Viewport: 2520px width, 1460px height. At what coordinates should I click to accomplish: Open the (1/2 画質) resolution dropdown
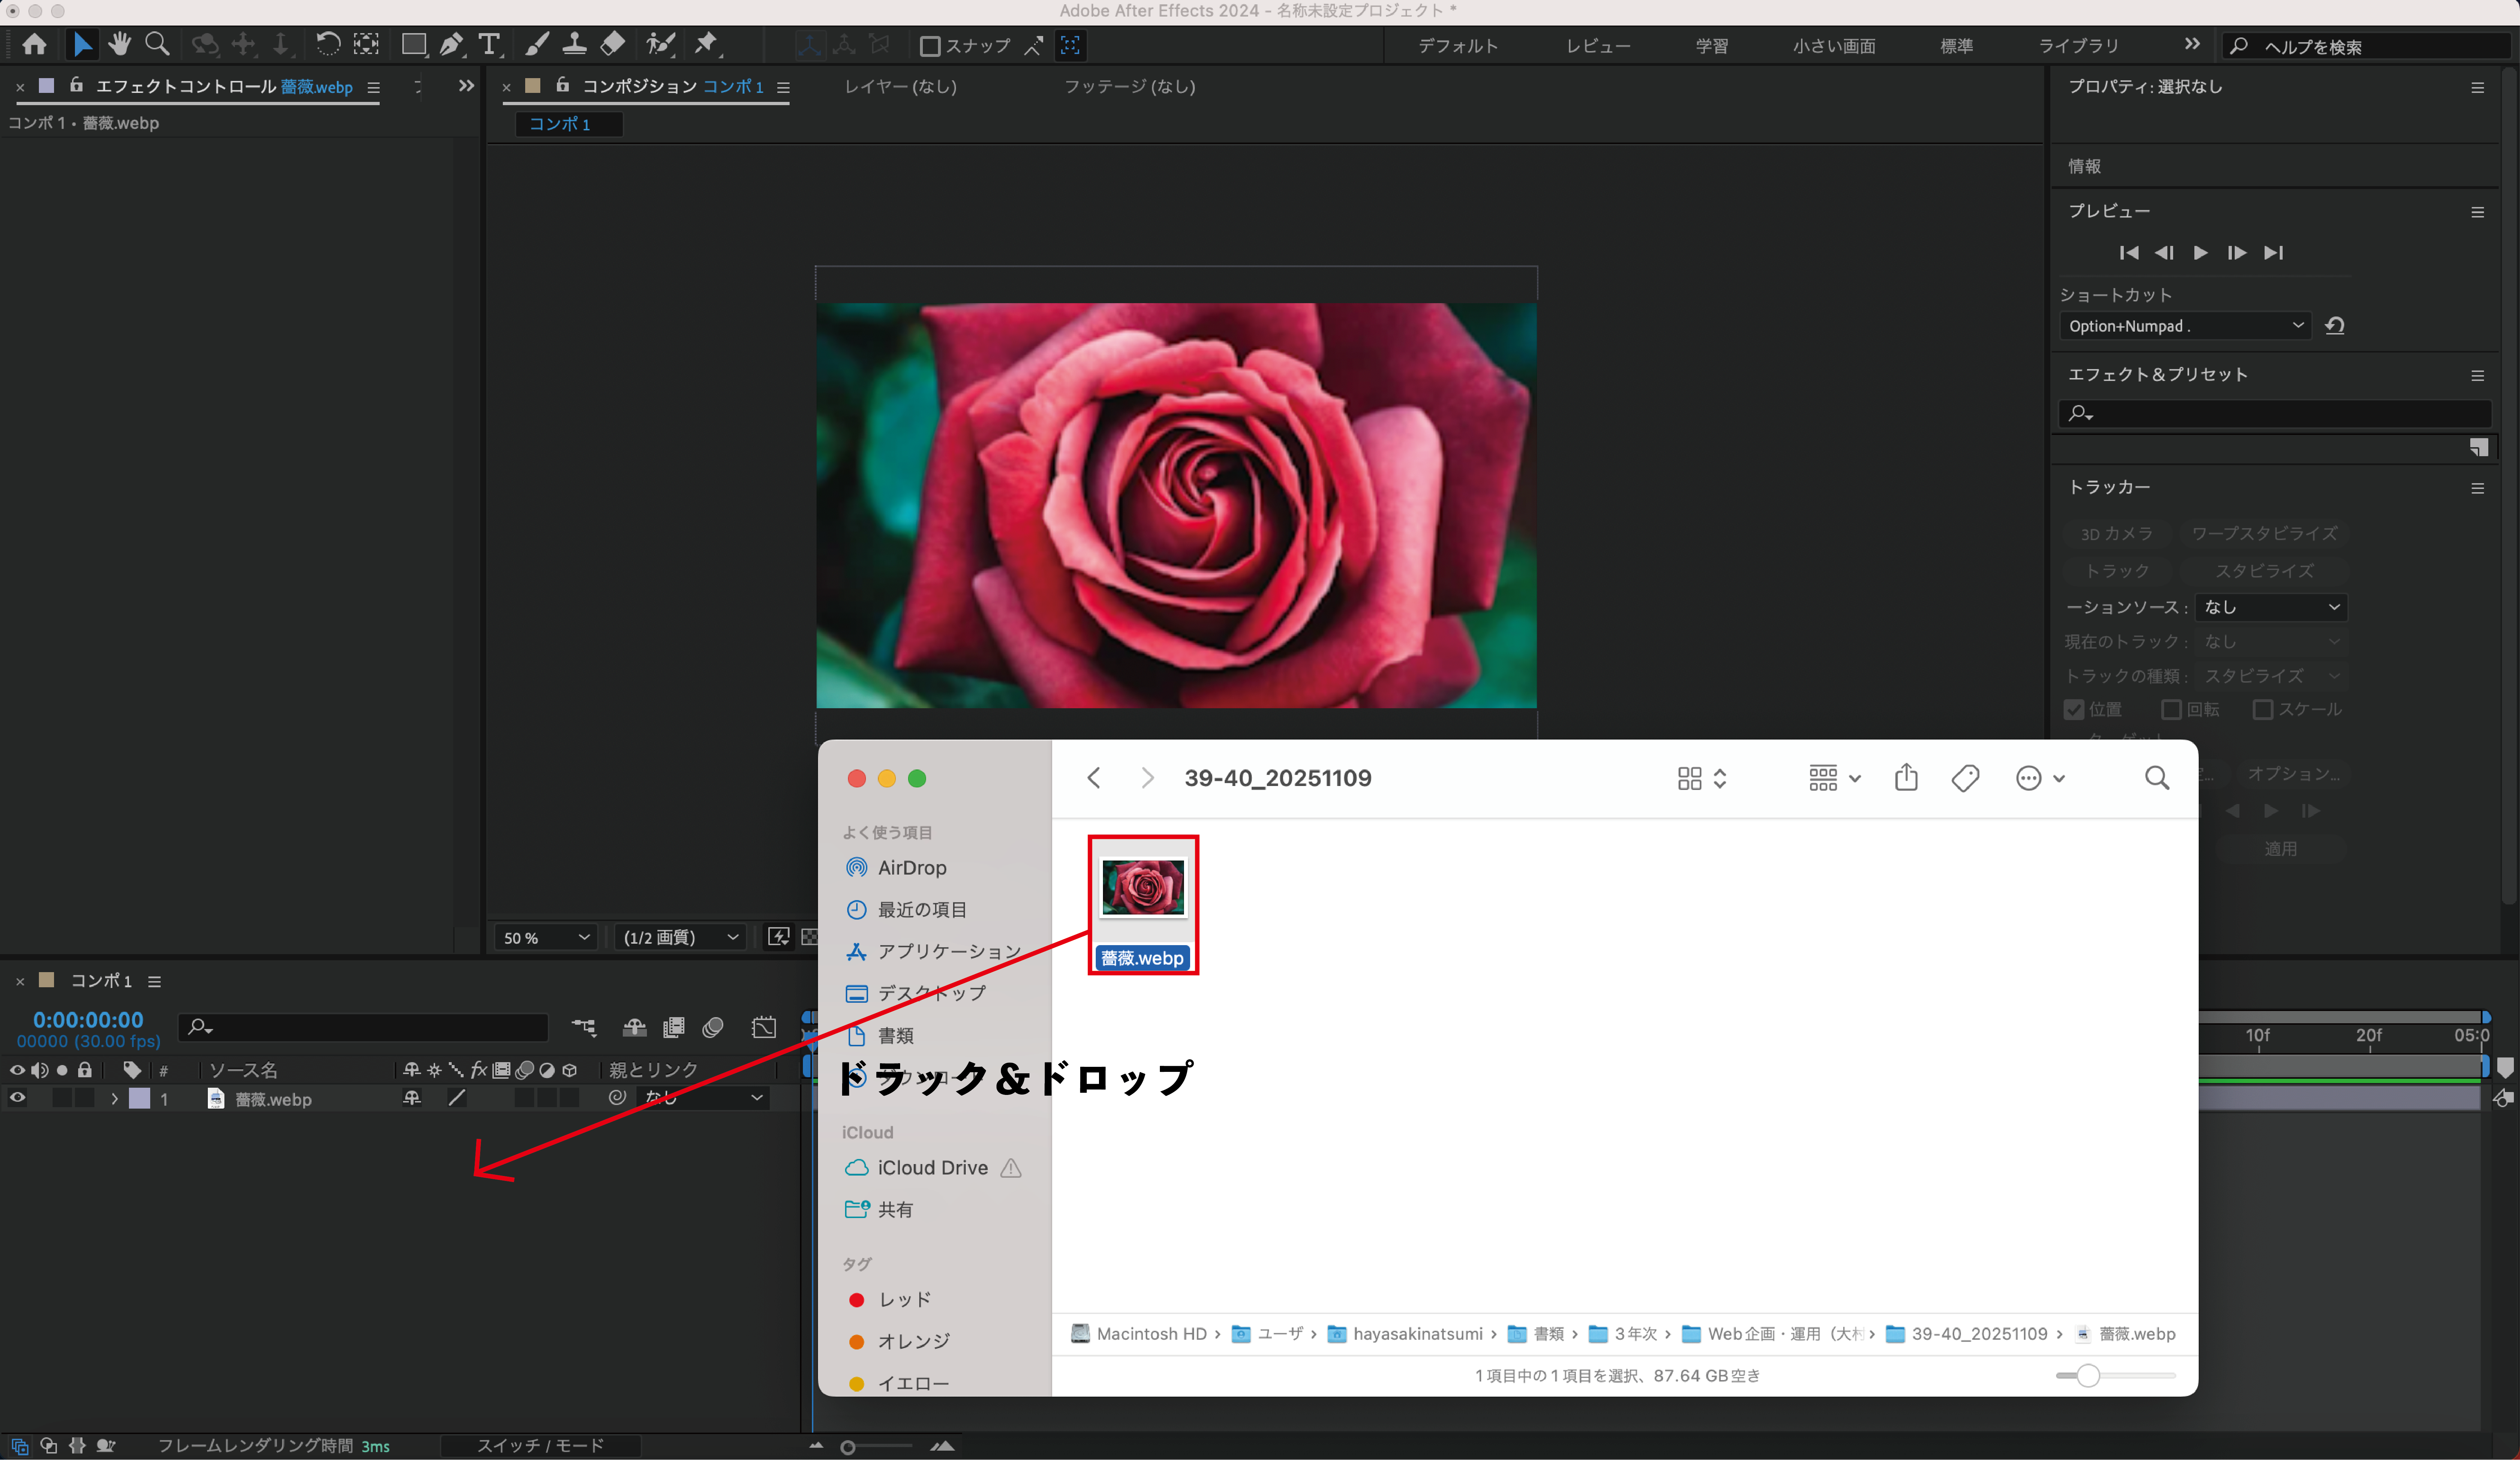(x=680, y=937)
